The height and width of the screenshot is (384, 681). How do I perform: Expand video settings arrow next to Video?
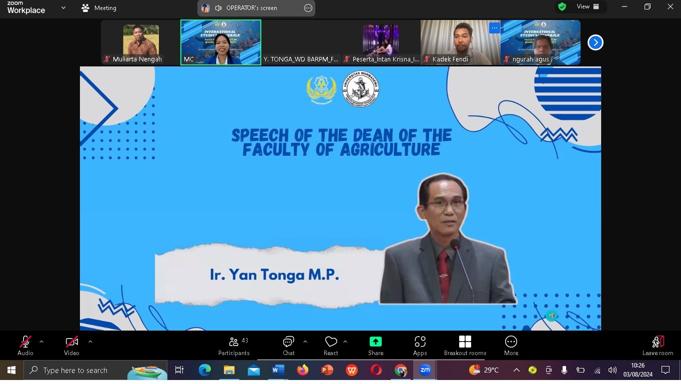(90, 342)
